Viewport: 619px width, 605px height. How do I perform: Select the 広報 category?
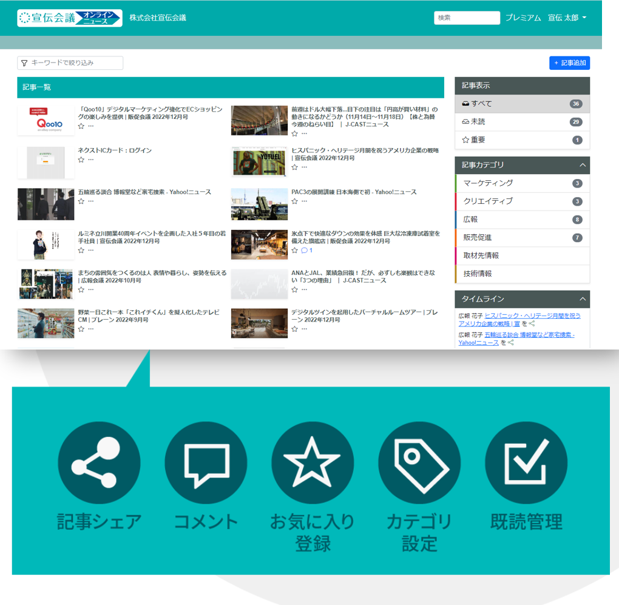[x=522, y=220]
